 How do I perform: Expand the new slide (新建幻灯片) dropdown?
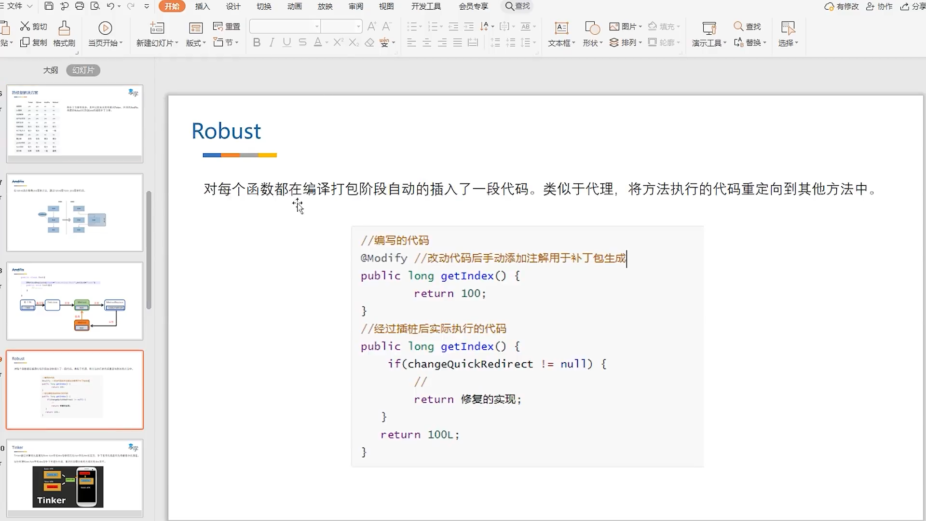click(x=177, y=43)
